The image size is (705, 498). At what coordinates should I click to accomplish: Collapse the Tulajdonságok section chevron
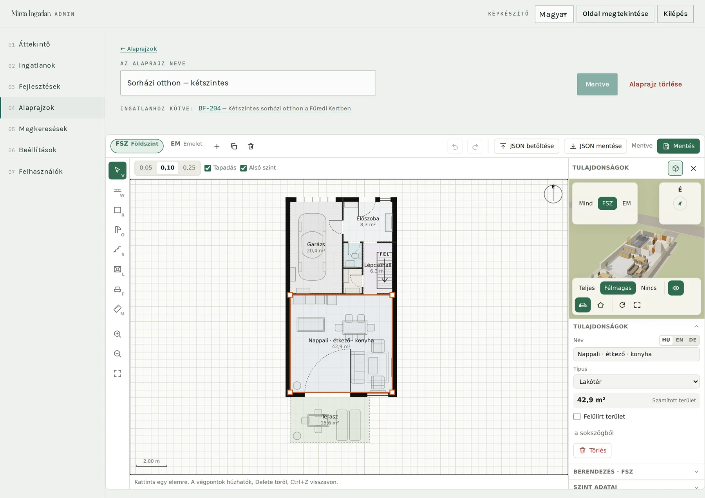tap(696, 327)
